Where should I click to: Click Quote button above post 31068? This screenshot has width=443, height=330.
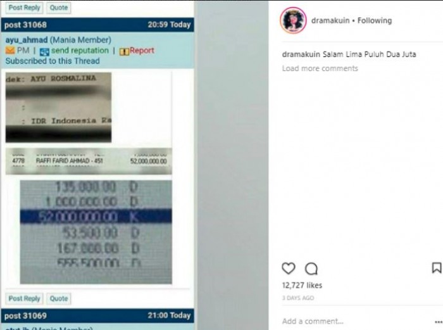coord(59,8)
